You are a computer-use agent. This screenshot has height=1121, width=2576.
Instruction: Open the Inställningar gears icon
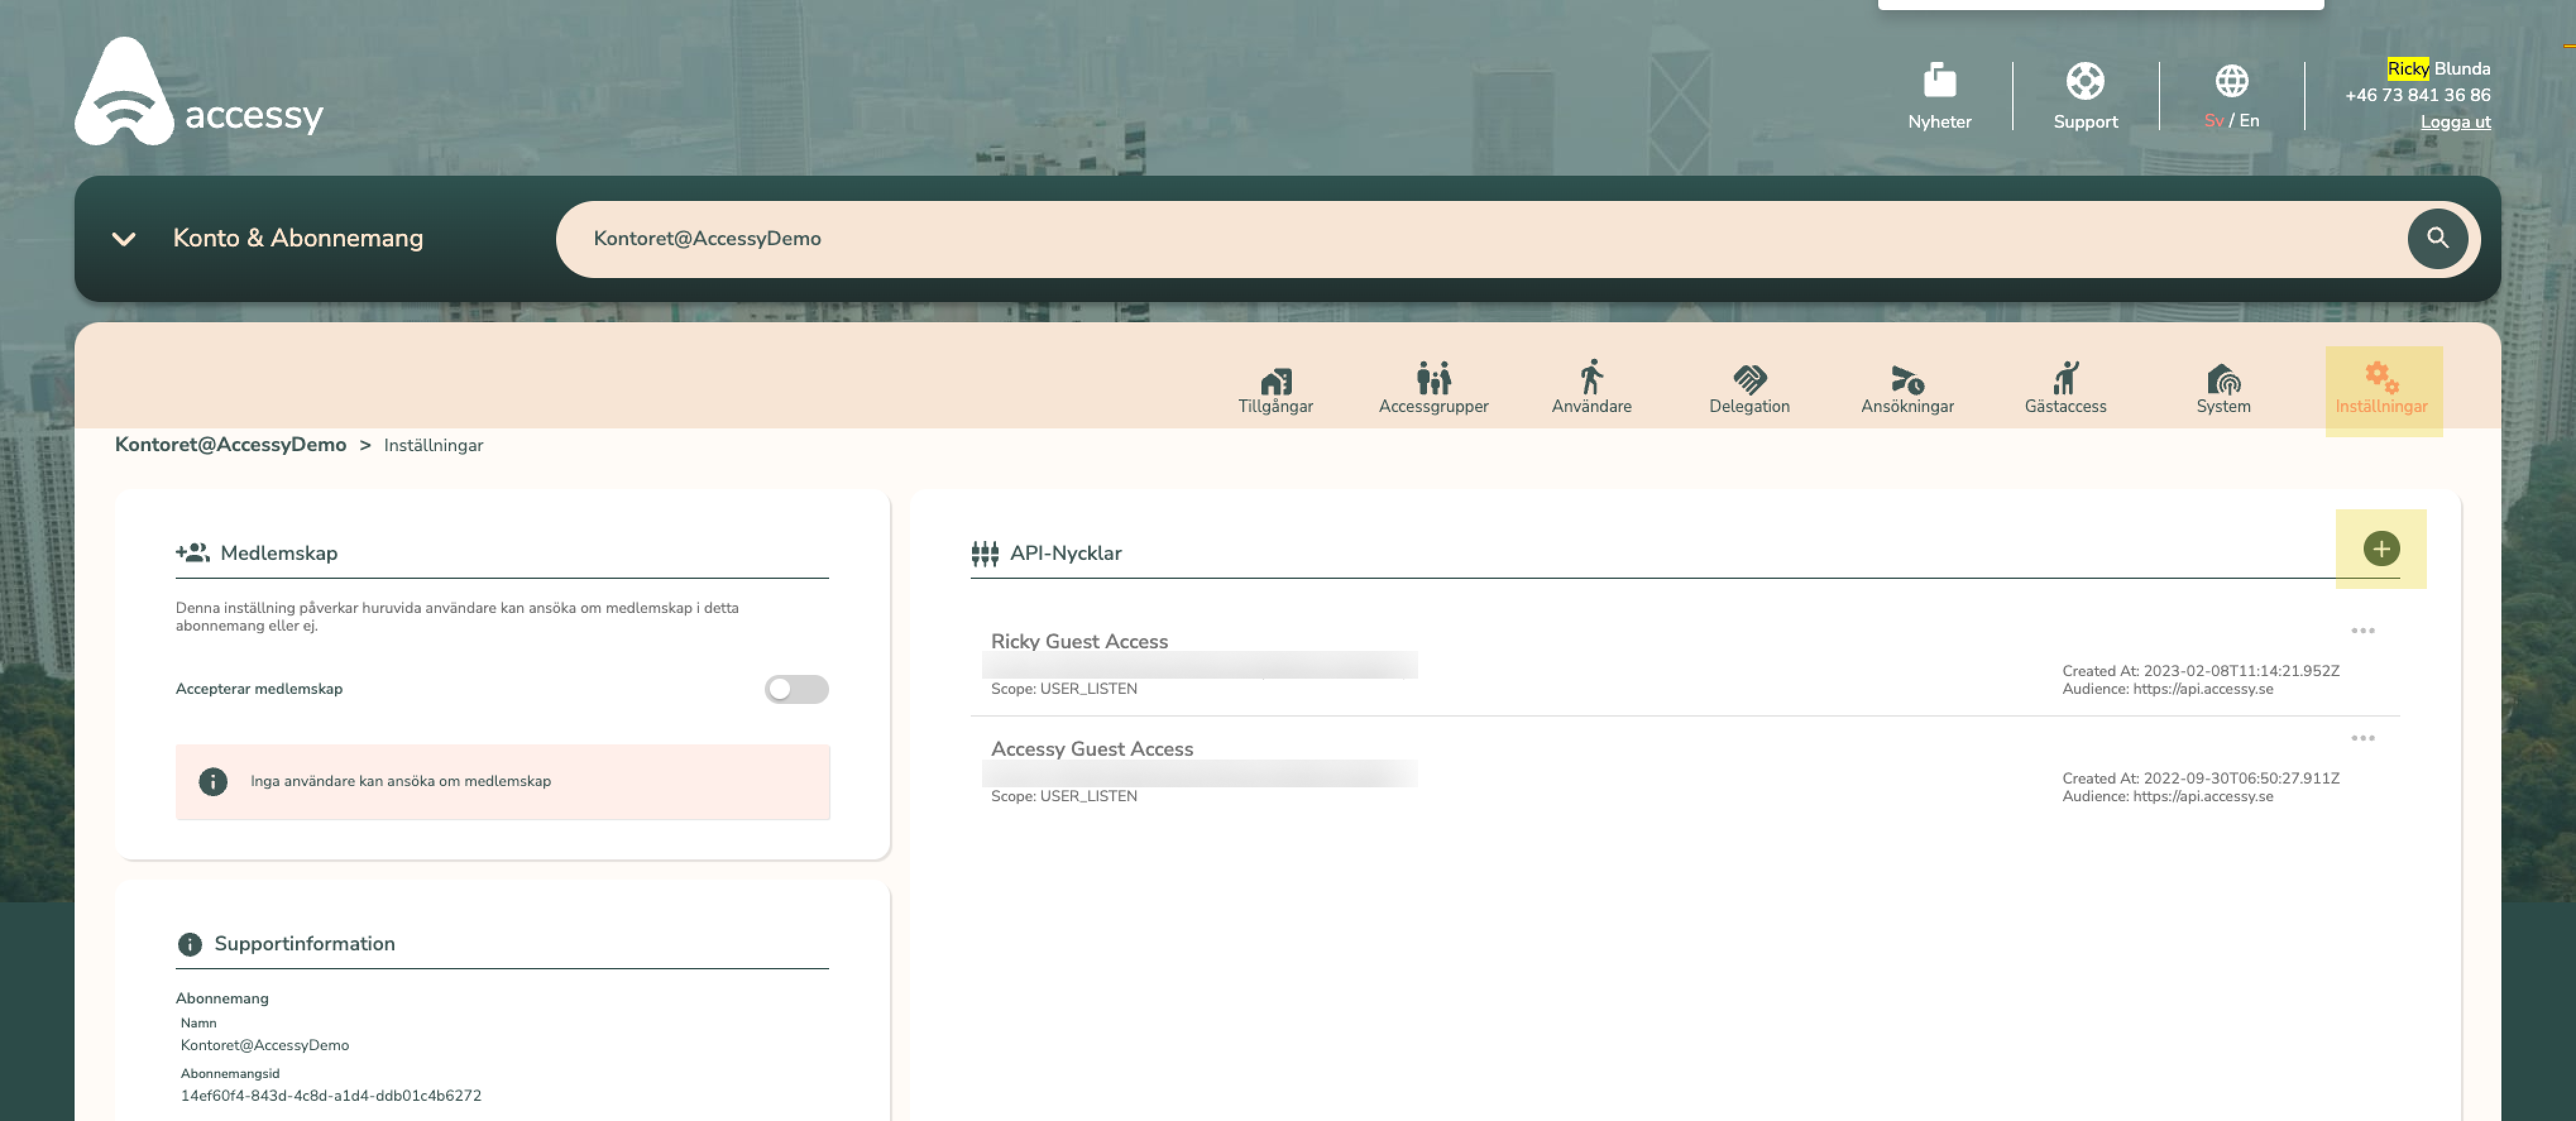click(2381, 378)
